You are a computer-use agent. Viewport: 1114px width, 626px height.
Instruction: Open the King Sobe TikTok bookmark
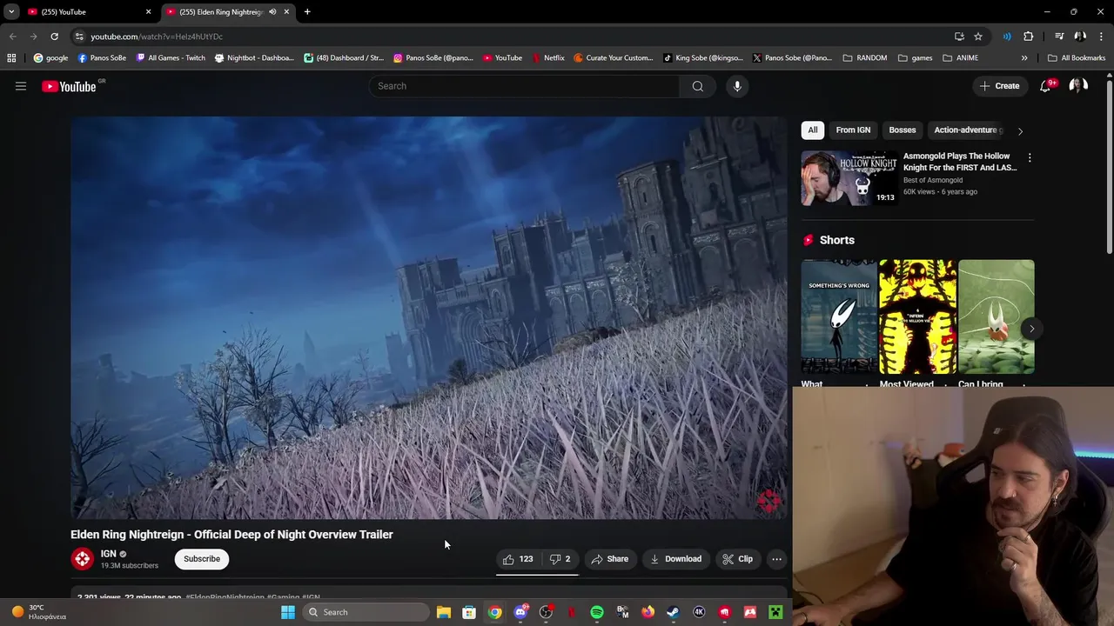(703, 58)
